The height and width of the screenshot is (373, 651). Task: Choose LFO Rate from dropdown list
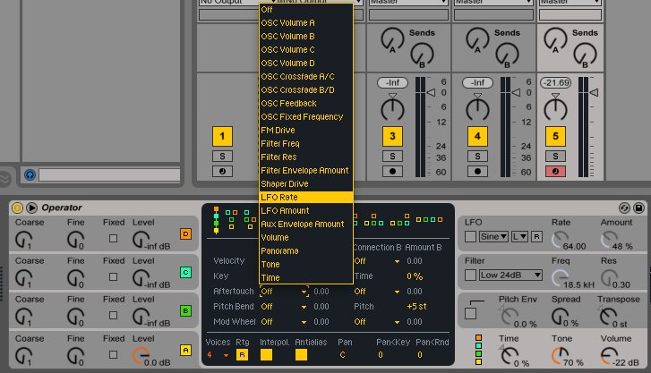[306, 197]
